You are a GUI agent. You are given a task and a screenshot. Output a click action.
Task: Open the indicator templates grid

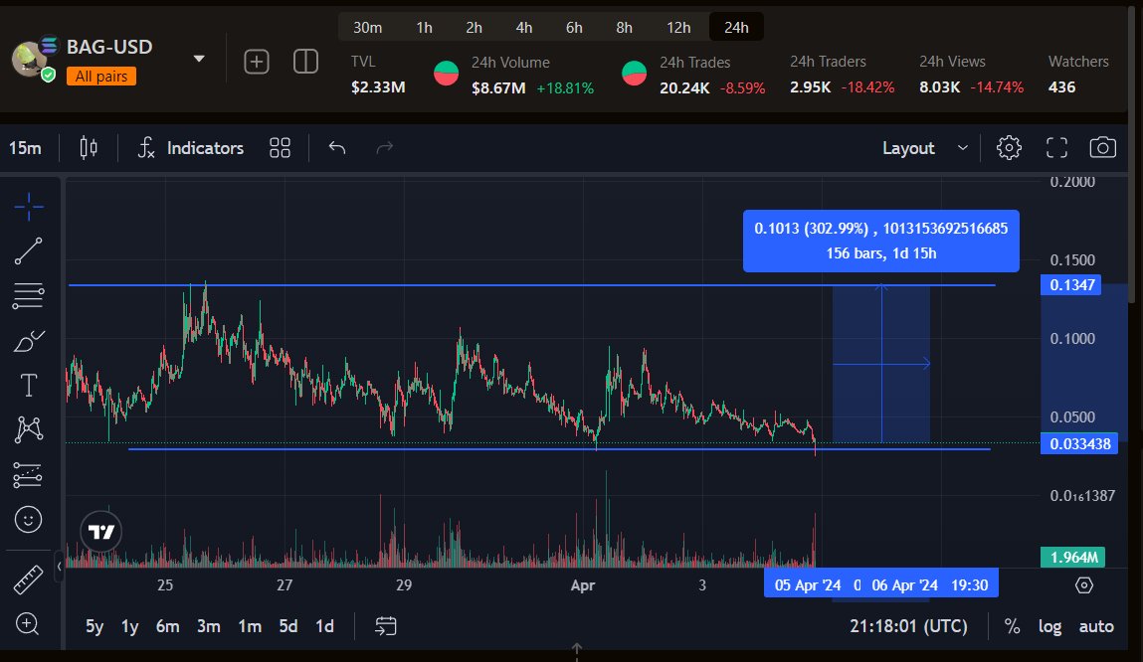280,148
